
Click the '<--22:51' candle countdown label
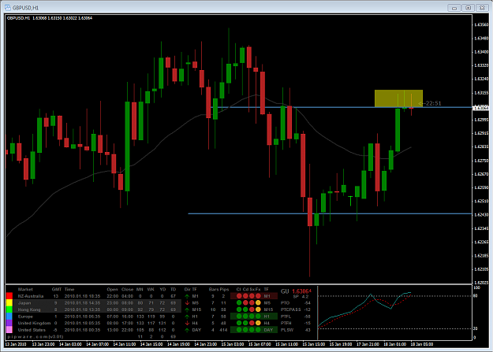(429, 103)
